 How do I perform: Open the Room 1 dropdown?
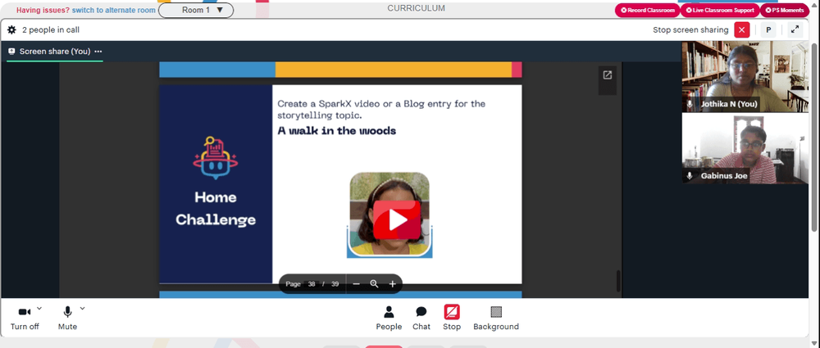pos(196,10)
